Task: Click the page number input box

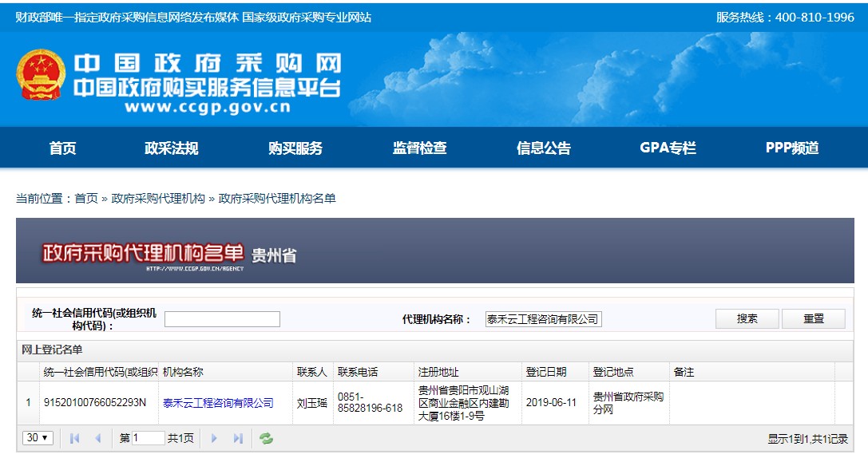Action: pos(149,438)
